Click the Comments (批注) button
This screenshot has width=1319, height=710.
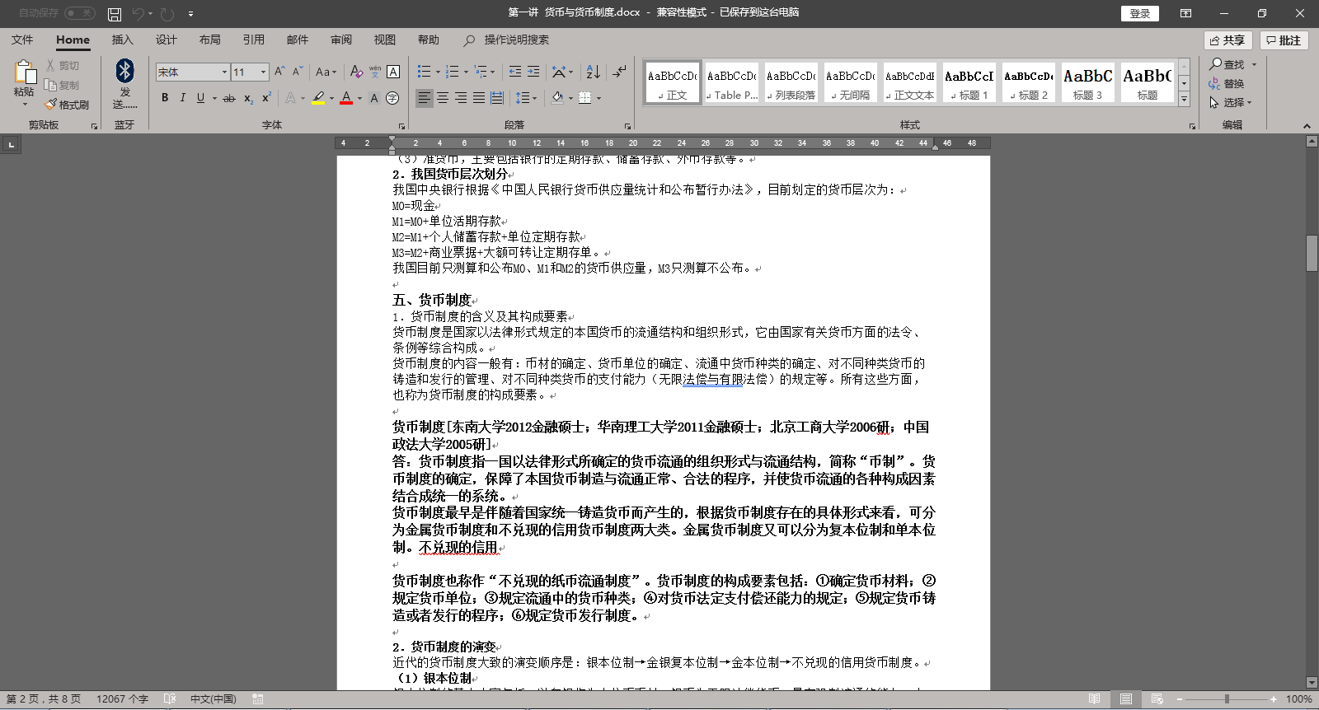point(1284,40)
